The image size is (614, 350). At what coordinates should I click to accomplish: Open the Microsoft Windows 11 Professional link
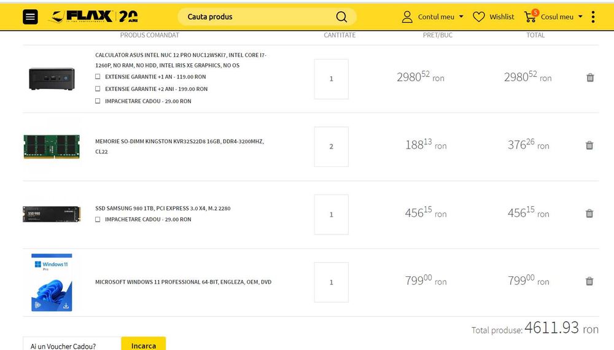[x=183, y=282]
